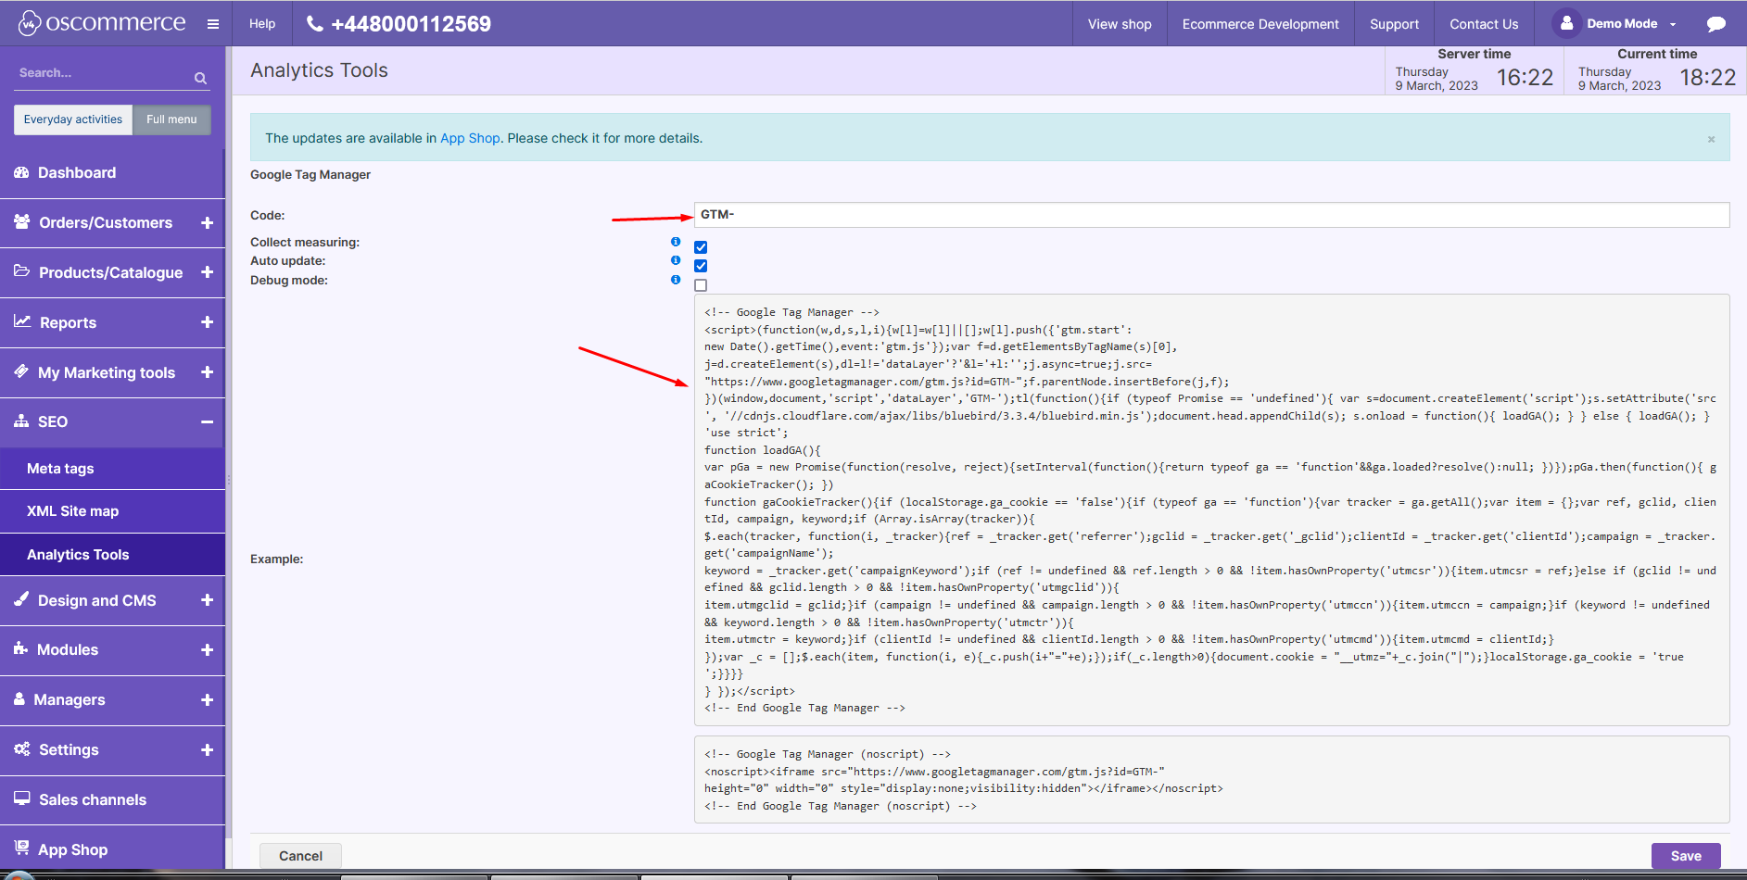The image size is (1747, 880).
Task: Click the osCommerce logo
Action: tap(102, 23)
